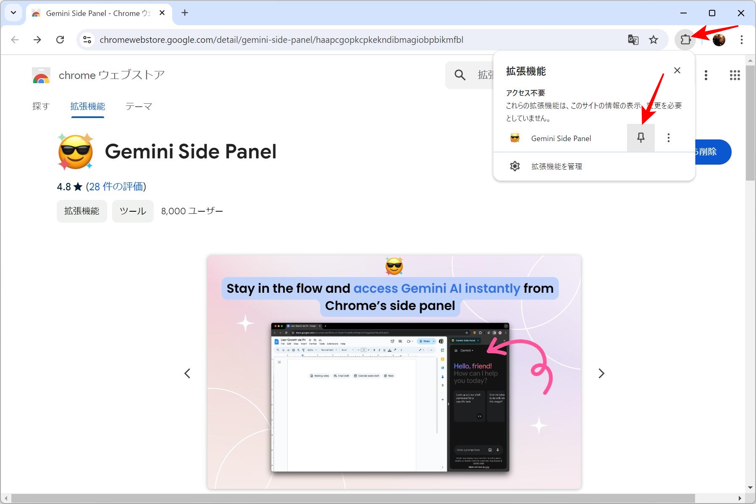
Task: Click the Chrome Web Store logo
Action: tap(41, 75)
